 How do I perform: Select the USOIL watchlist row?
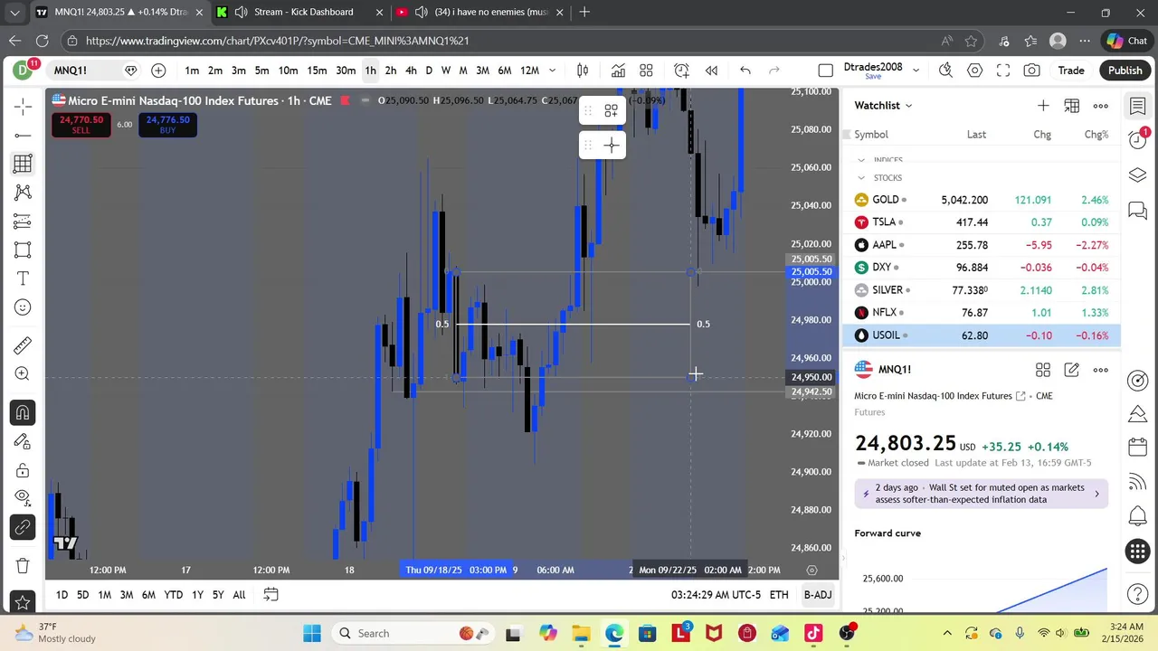pos(982,335)
